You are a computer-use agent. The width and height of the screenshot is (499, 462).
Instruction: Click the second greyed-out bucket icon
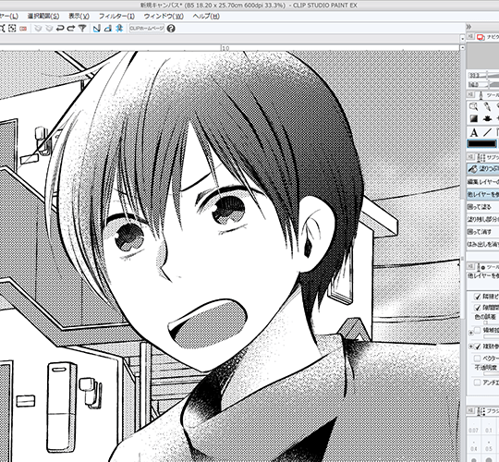49,29
